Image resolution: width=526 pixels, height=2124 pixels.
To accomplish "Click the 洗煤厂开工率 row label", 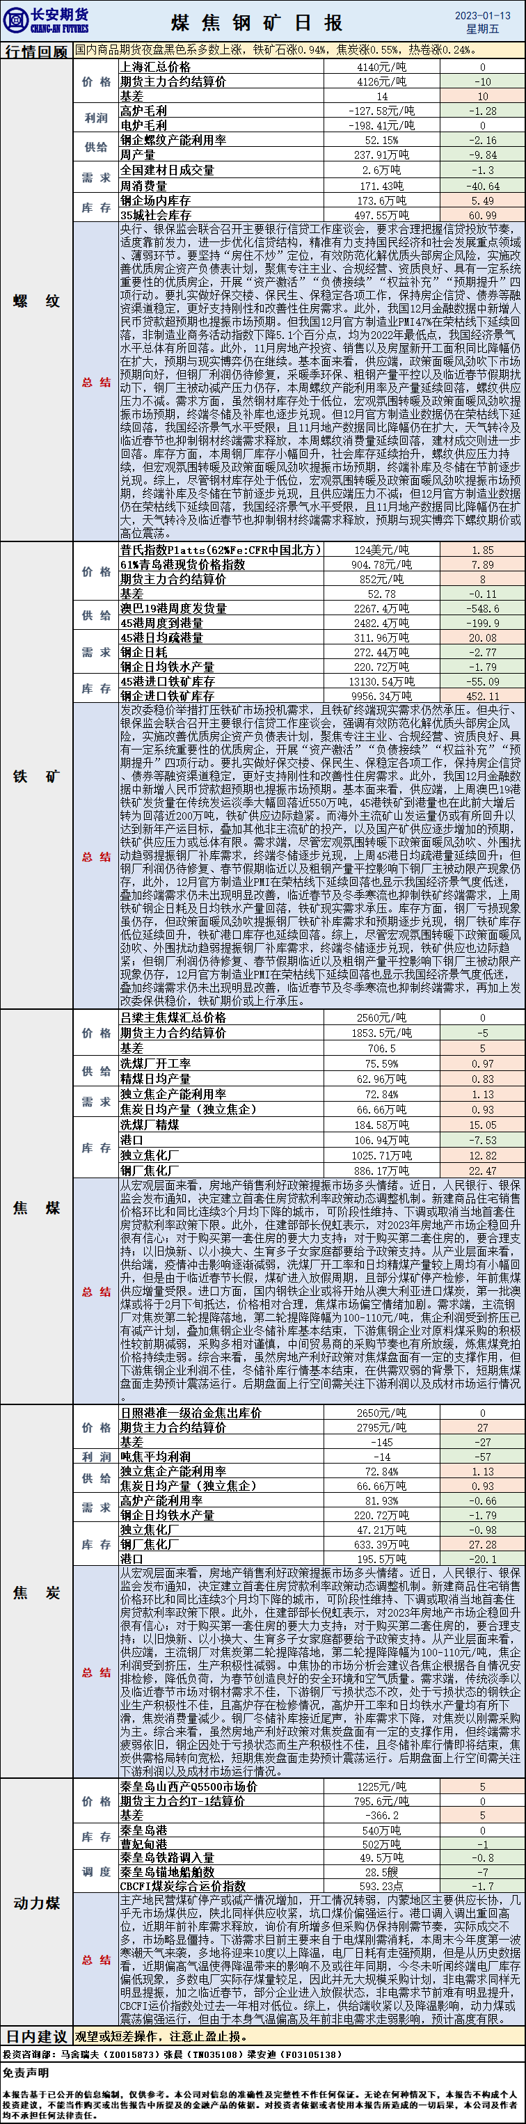I will point(155,1063).
